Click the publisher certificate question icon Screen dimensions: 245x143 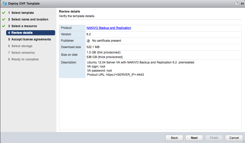pos(88,41)
